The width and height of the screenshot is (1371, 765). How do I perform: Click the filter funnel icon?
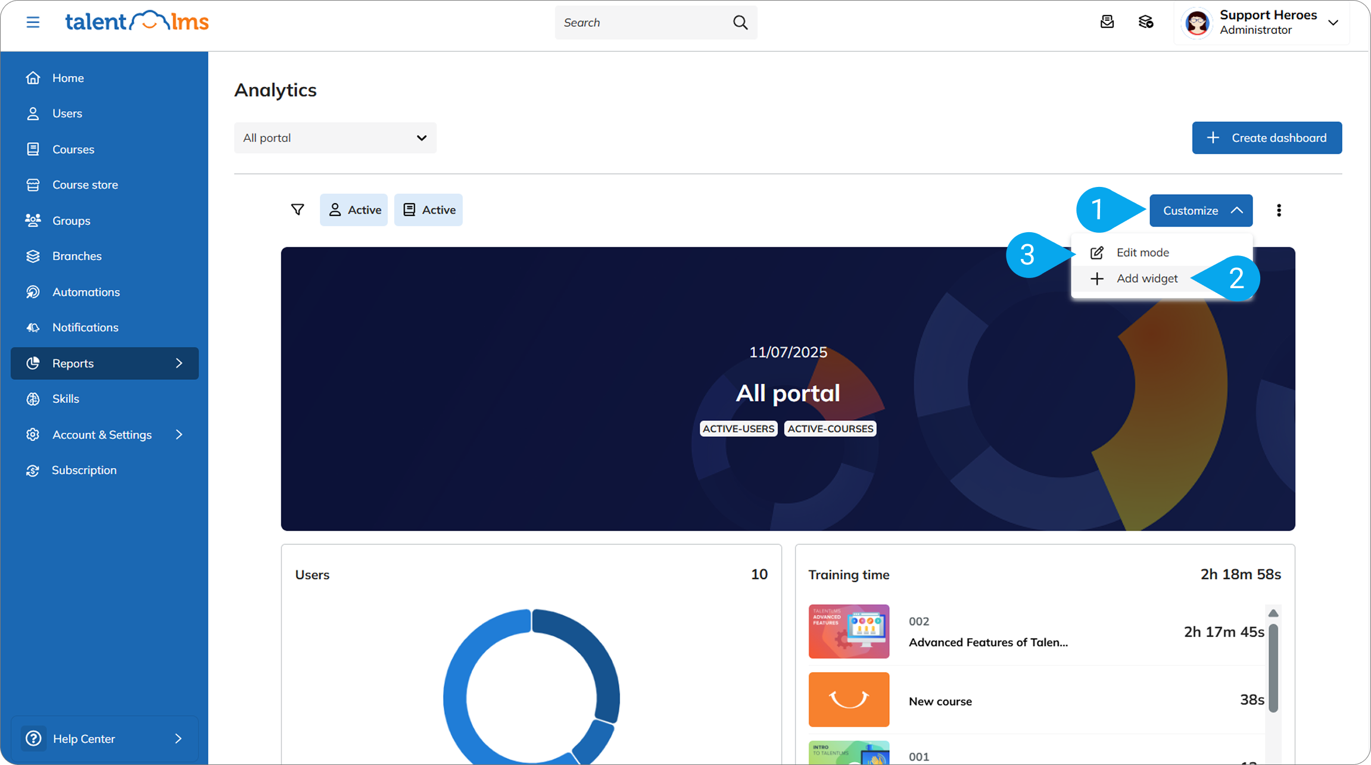pos(298,210)
